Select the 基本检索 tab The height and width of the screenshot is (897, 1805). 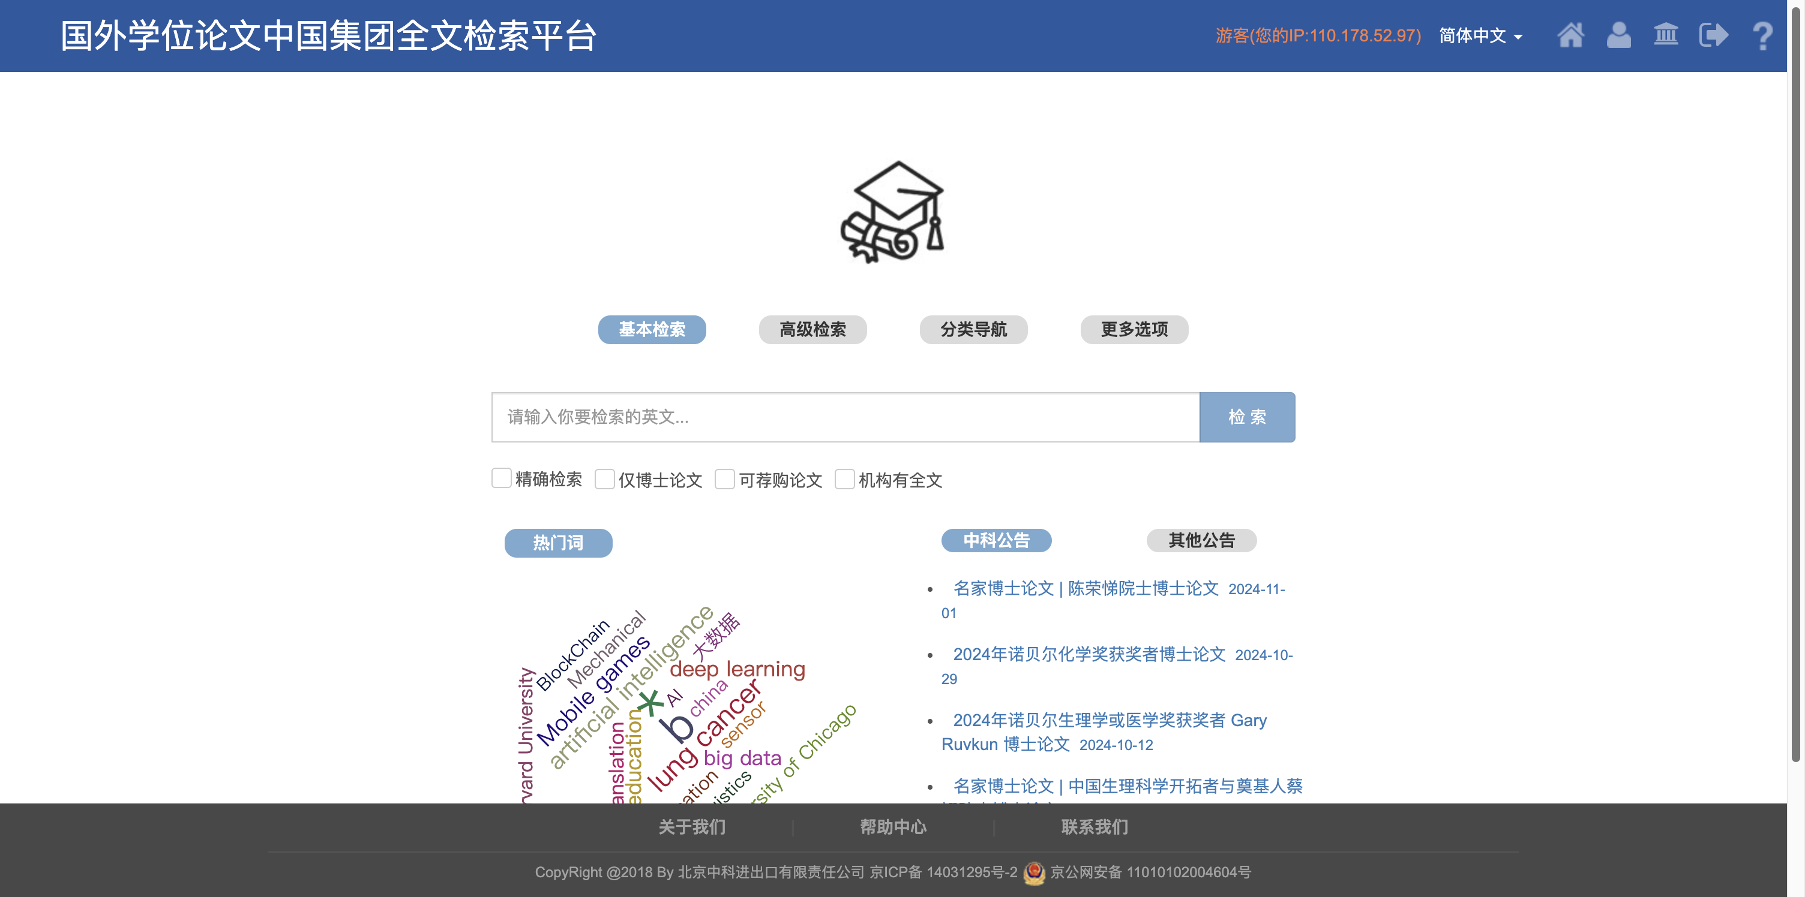pos(652,329)
